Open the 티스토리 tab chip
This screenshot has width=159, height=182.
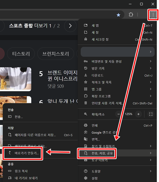(x=21, y=54)
